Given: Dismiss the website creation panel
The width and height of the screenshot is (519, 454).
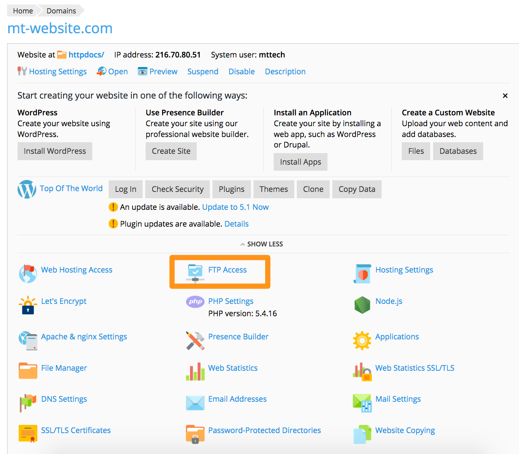Looking at the screenshot, I should click(505, 96).
